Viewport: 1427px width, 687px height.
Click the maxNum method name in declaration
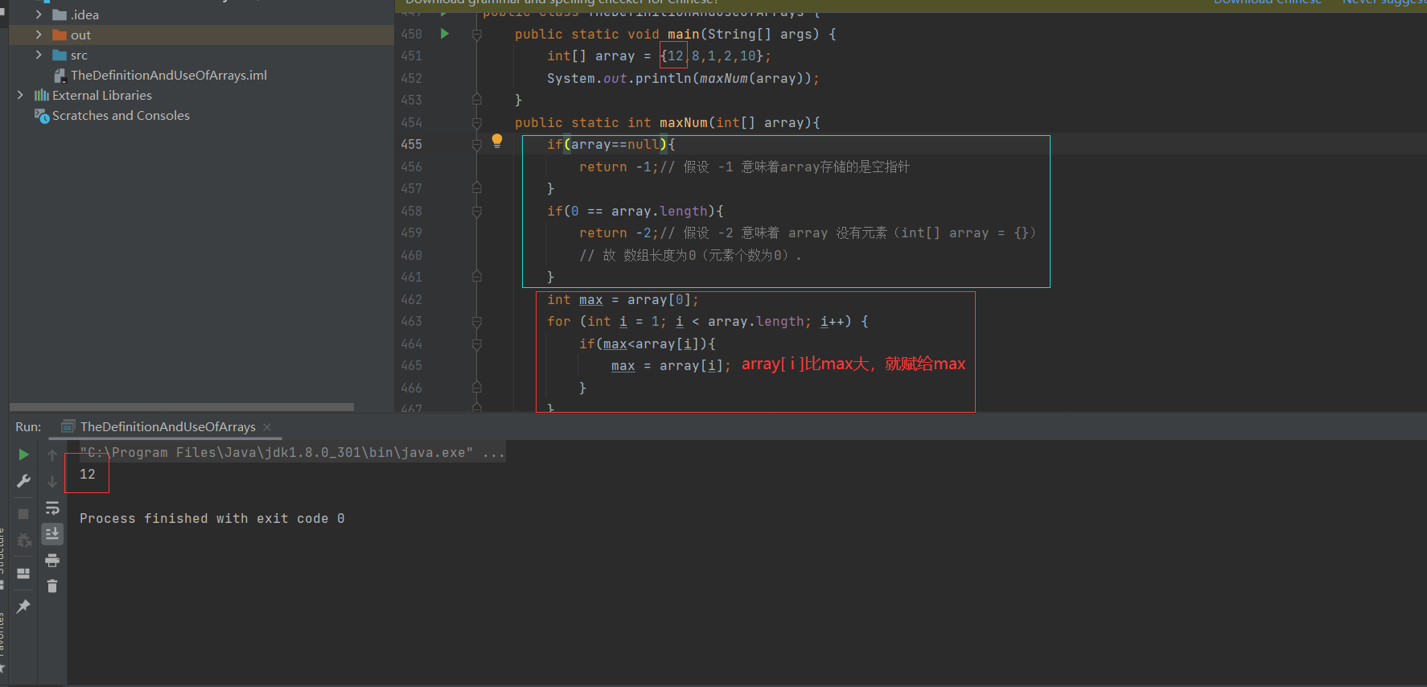pyautogui.click(x=684, y=123)
